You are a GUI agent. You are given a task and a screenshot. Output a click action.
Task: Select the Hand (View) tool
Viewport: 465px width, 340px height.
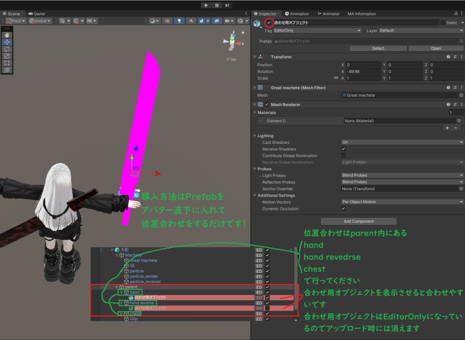(7, 35)
